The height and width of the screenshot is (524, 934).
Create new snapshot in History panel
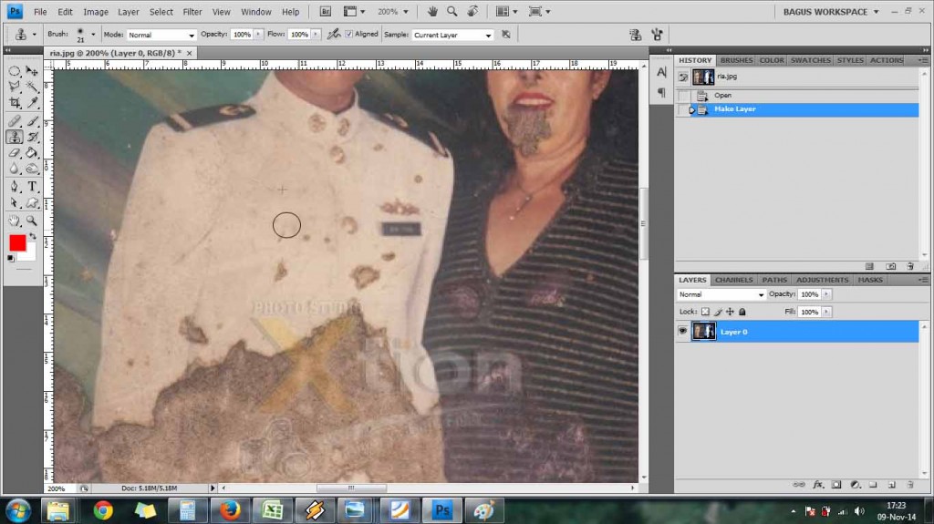point(890,266)
